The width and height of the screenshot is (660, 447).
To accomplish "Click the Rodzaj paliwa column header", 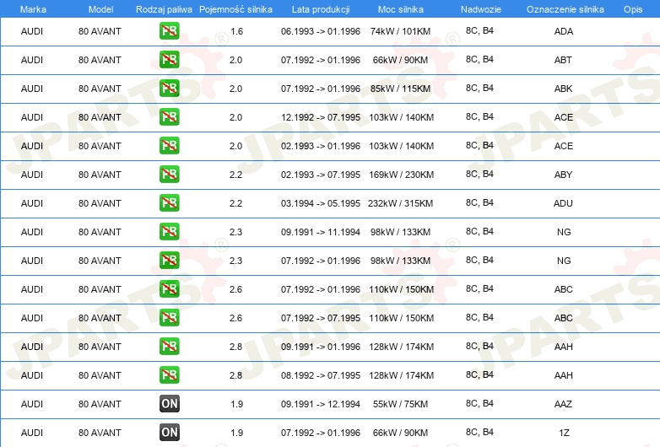I will click(x=164, y=8).
